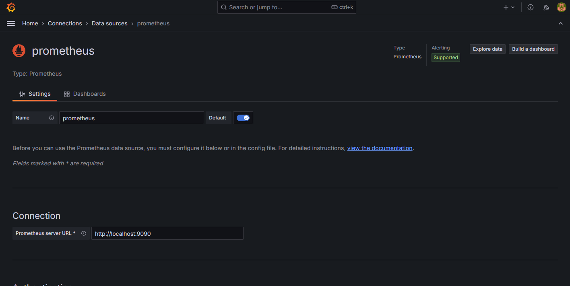Screen dimensions: 570x286
Task: Toggle the Default data source switch
Action: point(243,118)
